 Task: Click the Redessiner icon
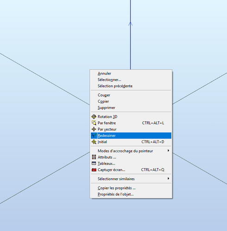(94, 135)
